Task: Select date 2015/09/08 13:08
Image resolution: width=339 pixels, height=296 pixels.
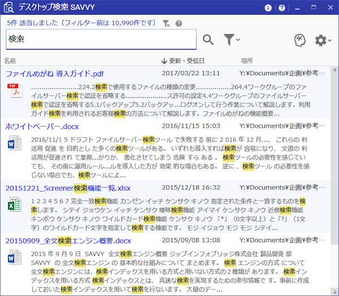Action: [191, 240]
